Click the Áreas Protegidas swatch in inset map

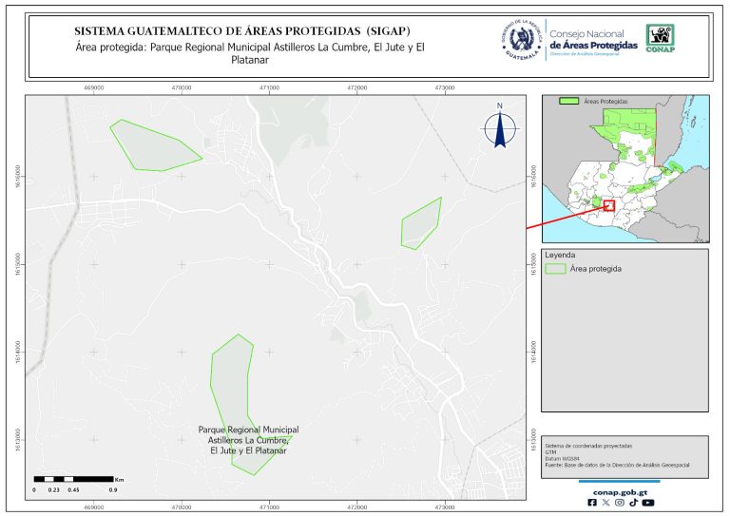click(569, 100)
